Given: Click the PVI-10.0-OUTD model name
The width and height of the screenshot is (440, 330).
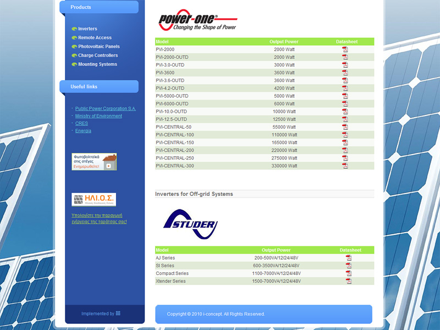Looking at the screenshot, I should point(171,112).
